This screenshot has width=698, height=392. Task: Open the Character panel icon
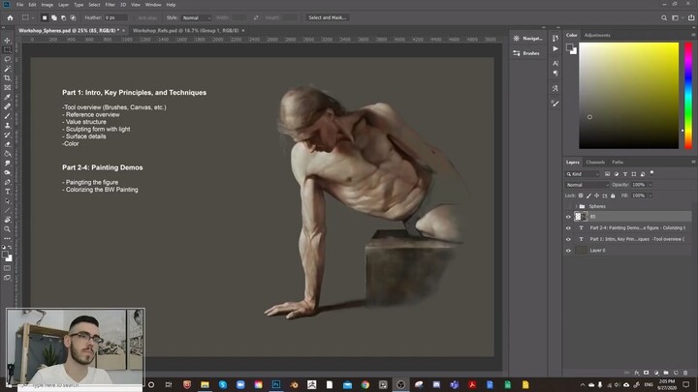(x=555, y=63)
